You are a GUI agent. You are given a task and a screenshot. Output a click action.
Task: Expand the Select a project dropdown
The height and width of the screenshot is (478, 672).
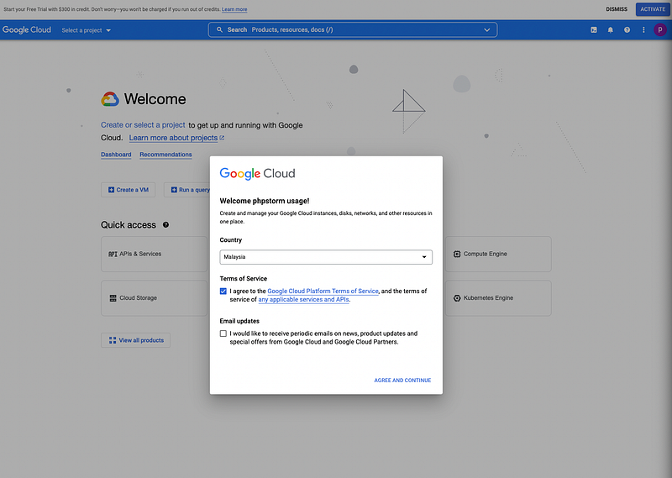pyautogui.click(x=87, y=30)
